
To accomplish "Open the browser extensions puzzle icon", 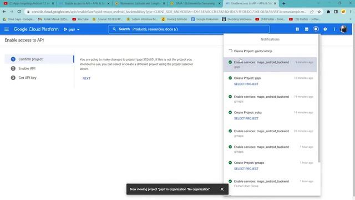I will 328,12.
